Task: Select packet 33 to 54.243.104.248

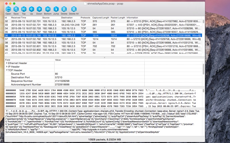Action: [x=103, y=25]
